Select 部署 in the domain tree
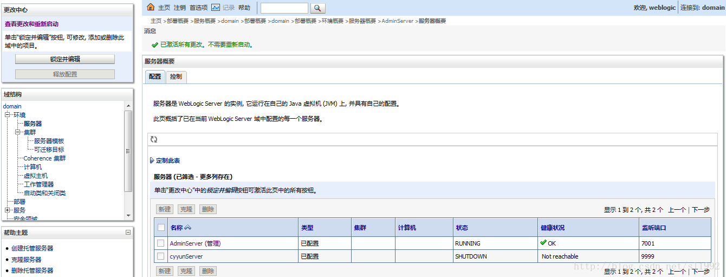 [x=20, y=202]
